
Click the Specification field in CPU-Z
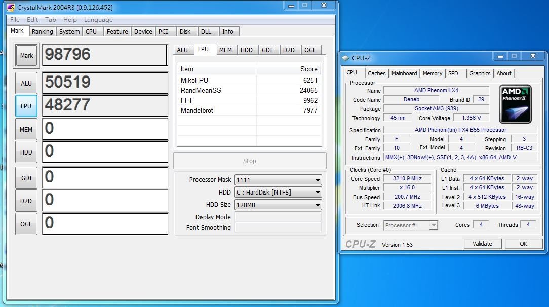[460, 130]
